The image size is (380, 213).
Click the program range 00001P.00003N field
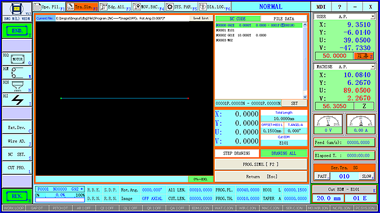coord(248,103)
